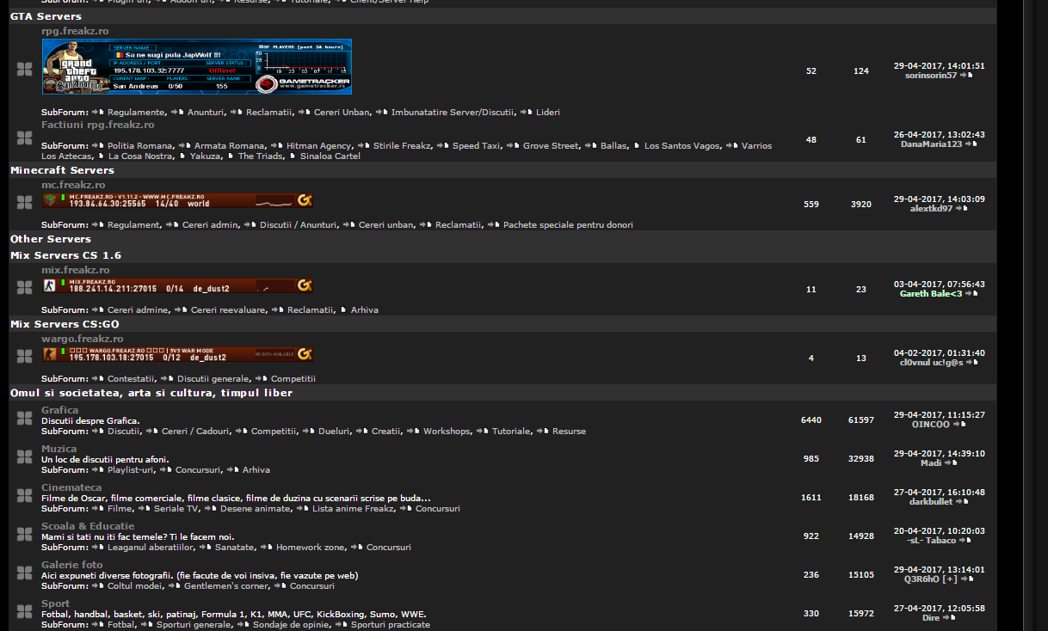Open Desene animate subforum under Cinemateca
Viewport: 1048px width, 631px height.
point(256,509)
